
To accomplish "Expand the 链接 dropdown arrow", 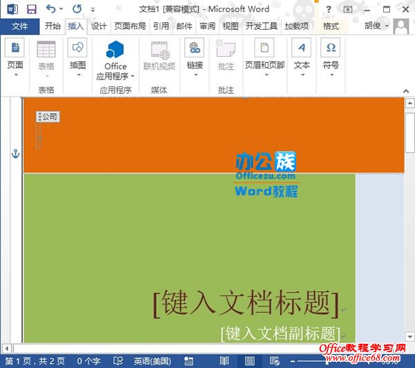I will point(196,75).
